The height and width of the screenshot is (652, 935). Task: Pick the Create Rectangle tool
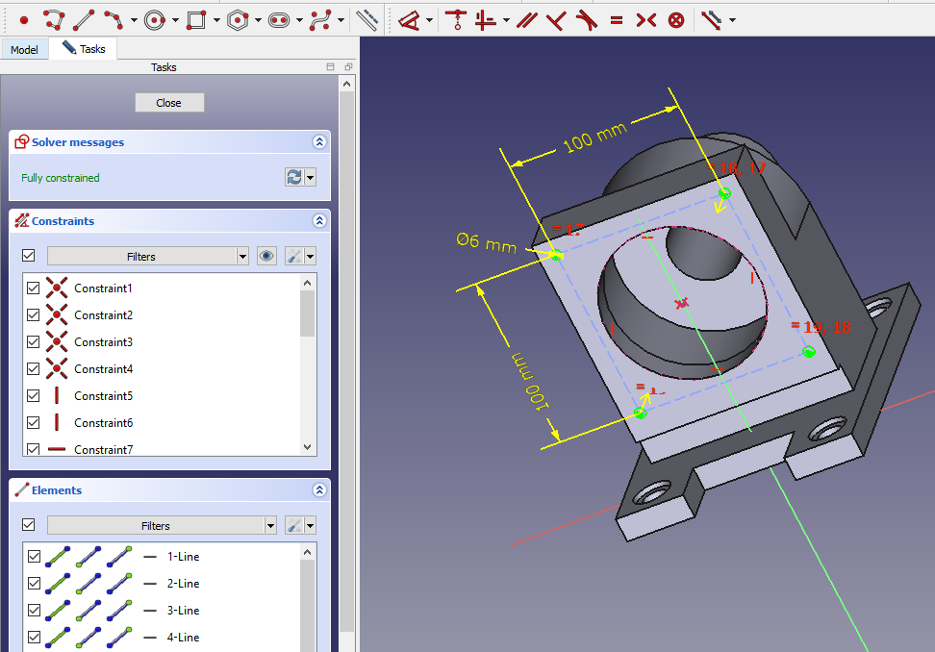pyautogui.click(x=196, y=19)
